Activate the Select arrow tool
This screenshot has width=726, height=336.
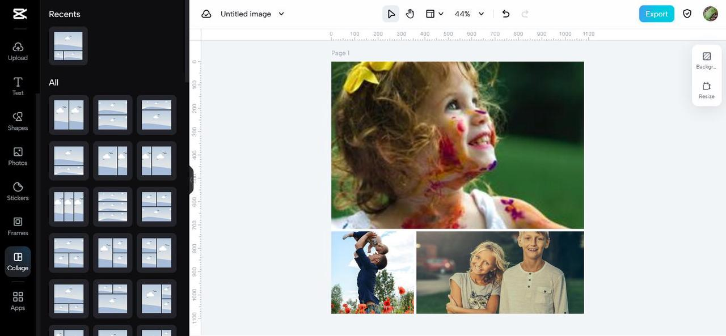click(x=391, y=14)
